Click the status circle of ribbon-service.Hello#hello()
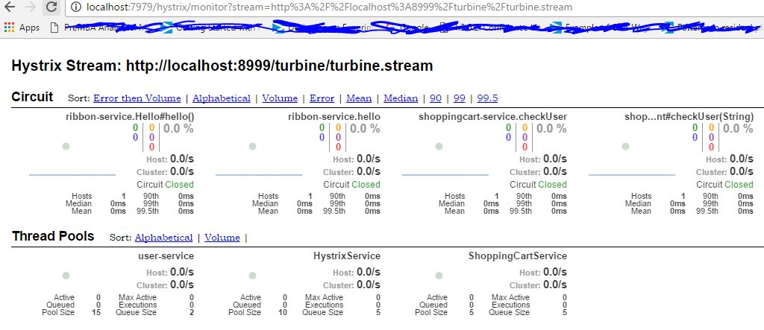This screenshot has width=764, height=330. point(66,147)
